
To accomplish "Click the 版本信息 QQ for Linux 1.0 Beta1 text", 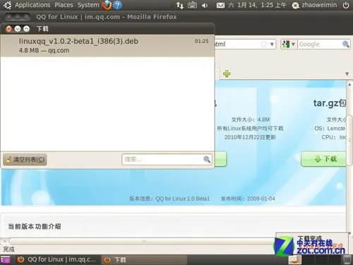I will [x=169, y=199].
